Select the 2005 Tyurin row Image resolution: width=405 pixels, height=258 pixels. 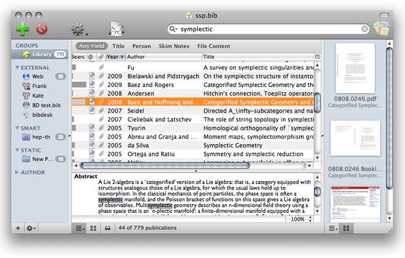193,128
